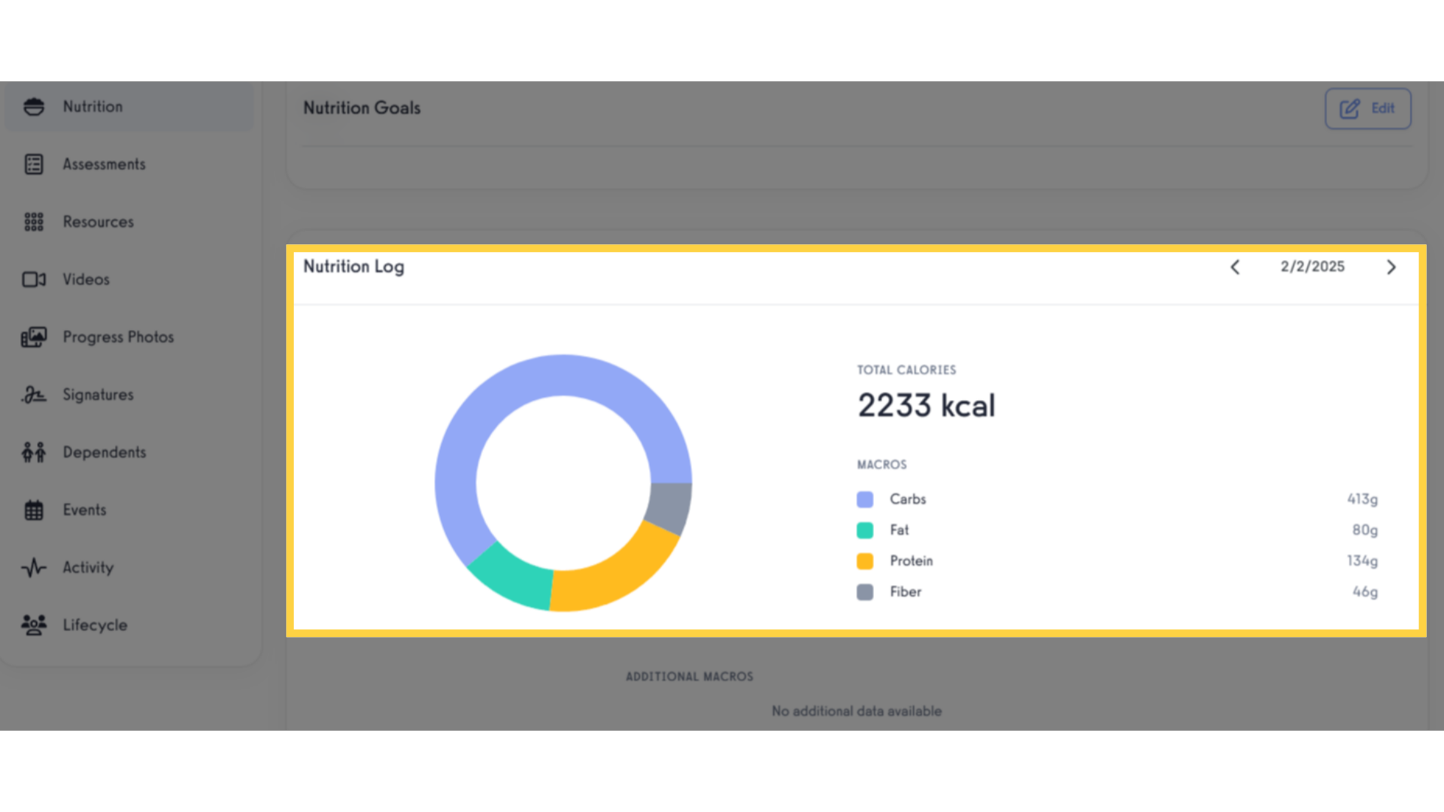Viewport: 1444px width, 812px height.
Task: Toggle the Fat macro indicator
Action: click(866, 529)
